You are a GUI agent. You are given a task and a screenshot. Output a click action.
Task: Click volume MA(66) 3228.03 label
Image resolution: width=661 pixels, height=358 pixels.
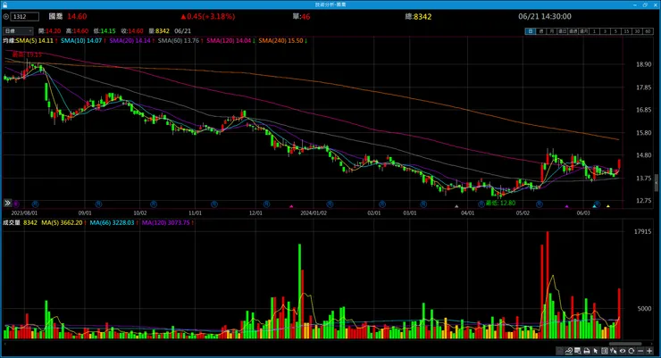click(113, 222)
